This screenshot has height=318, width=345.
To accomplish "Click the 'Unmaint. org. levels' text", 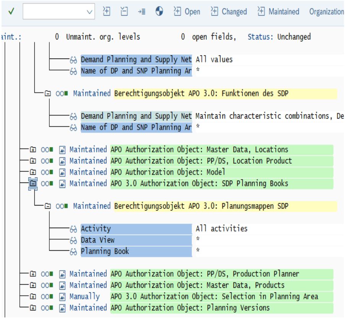I will point(103,37).
